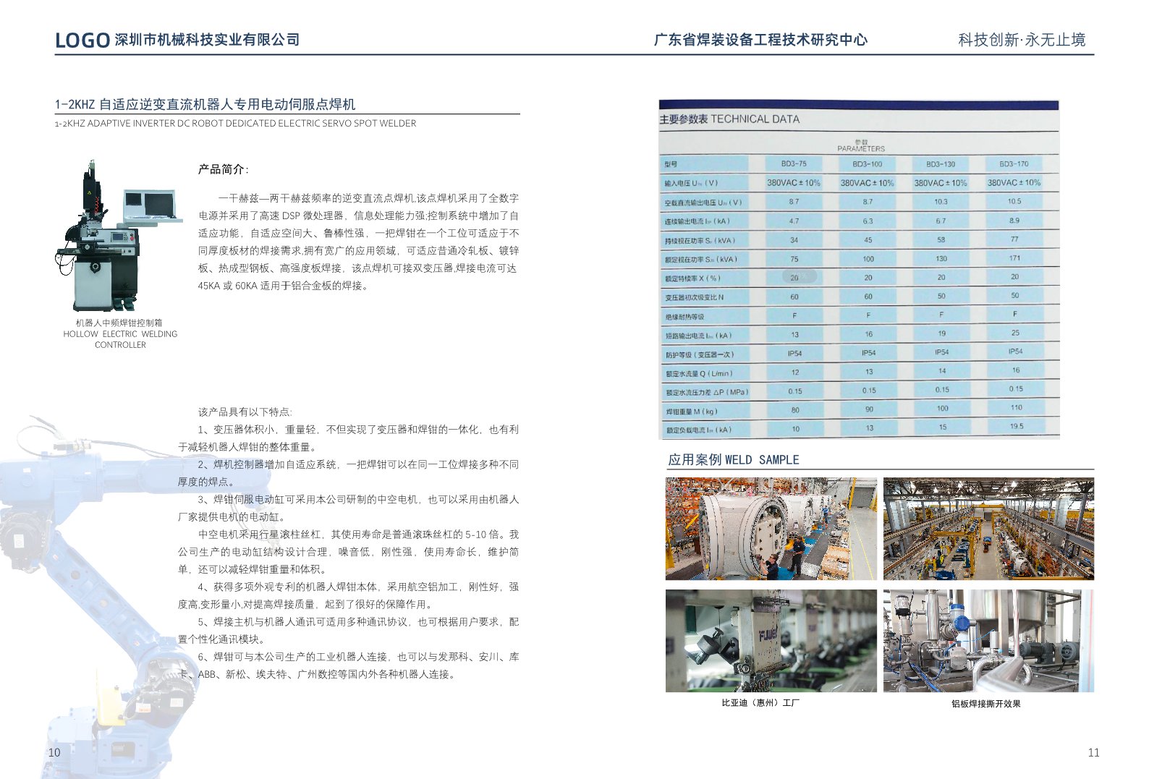
Task: Click the table title 主要参数表 TECHNICAL DATA
Action: tap(729, 119)
